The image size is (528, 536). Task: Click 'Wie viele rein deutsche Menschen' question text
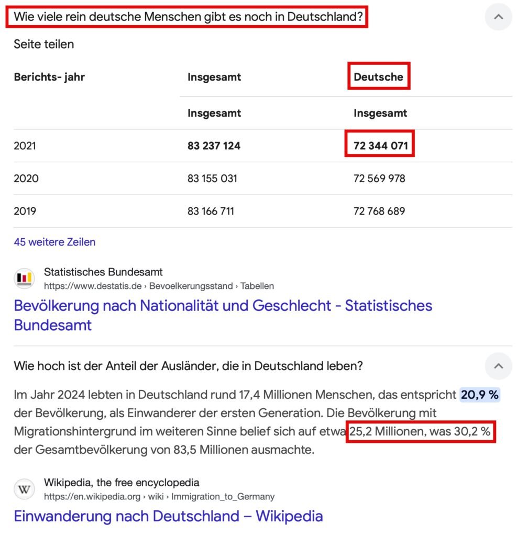point(188,17)
